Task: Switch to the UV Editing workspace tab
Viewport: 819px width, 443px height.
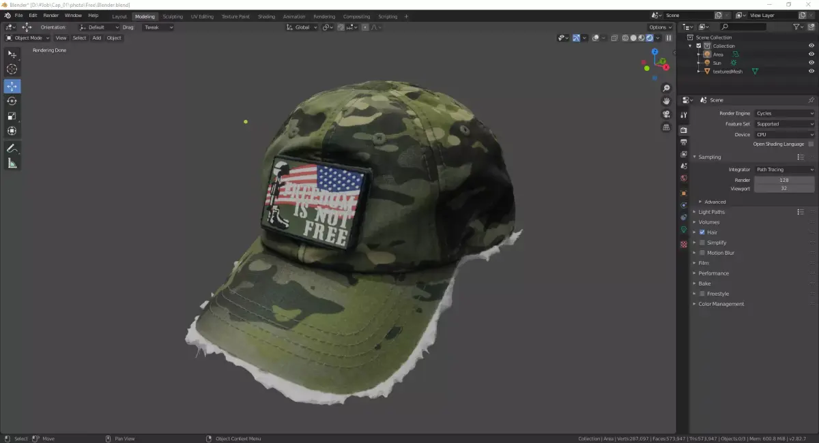Action: pos(202,16)
